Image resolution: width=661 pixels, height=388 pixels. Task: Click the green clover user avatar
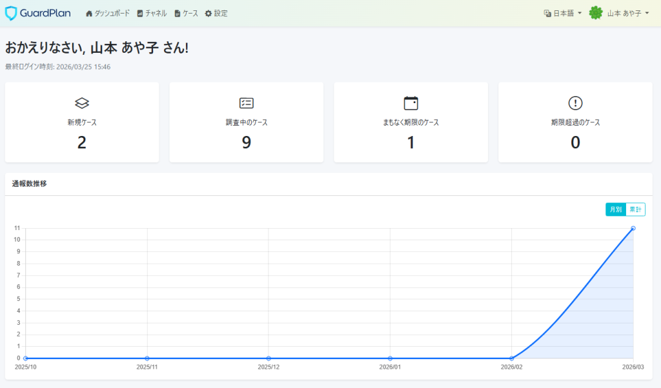(x=596, y=13)
